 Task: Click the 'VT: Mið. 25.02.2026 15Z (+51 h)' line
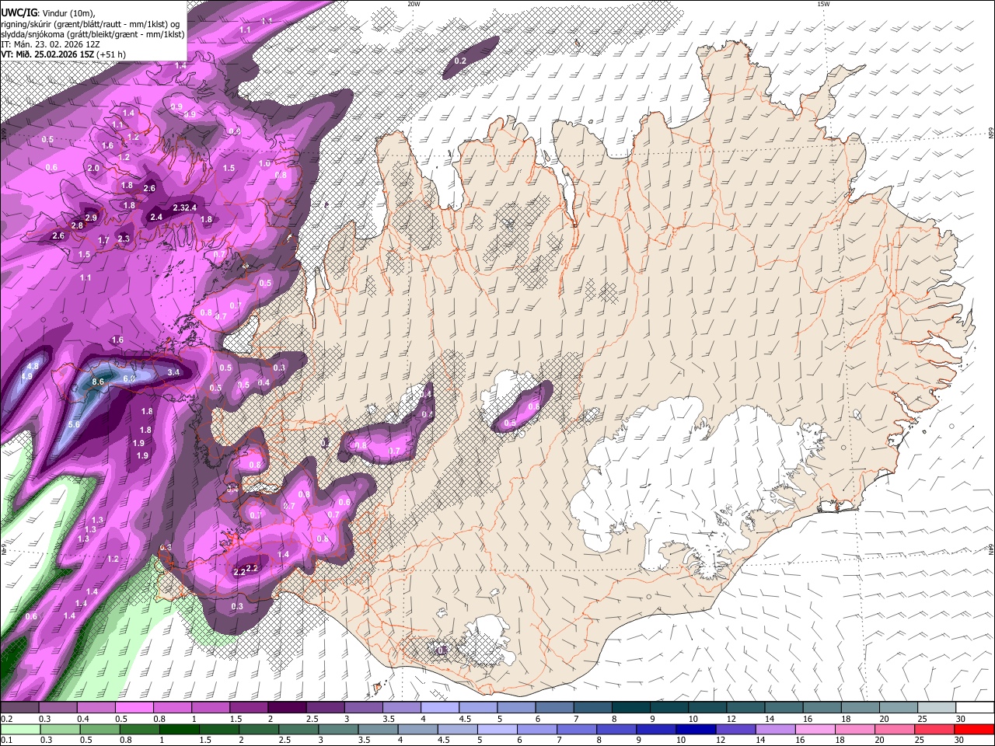(x=63, y=54)
